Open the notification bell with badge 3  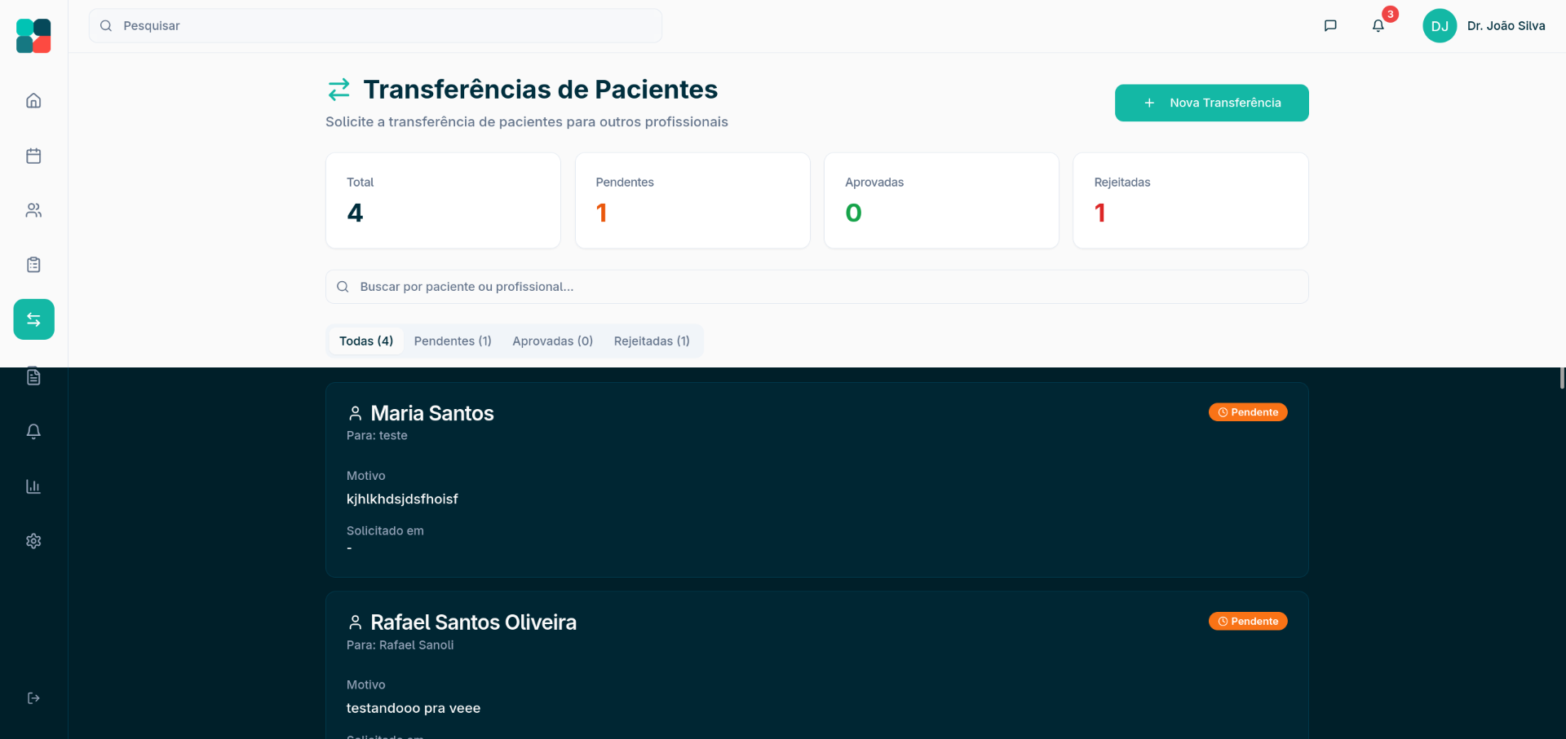click(1378, 26)
